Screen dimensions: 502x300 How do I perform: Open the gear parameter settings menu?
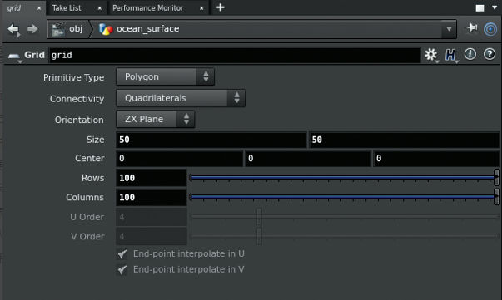(x=431, y=55)
